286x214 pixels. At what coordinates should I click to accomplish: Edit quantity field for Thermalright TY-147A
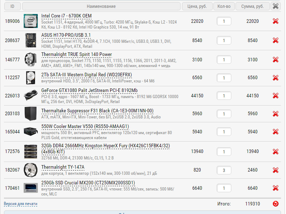224,170
